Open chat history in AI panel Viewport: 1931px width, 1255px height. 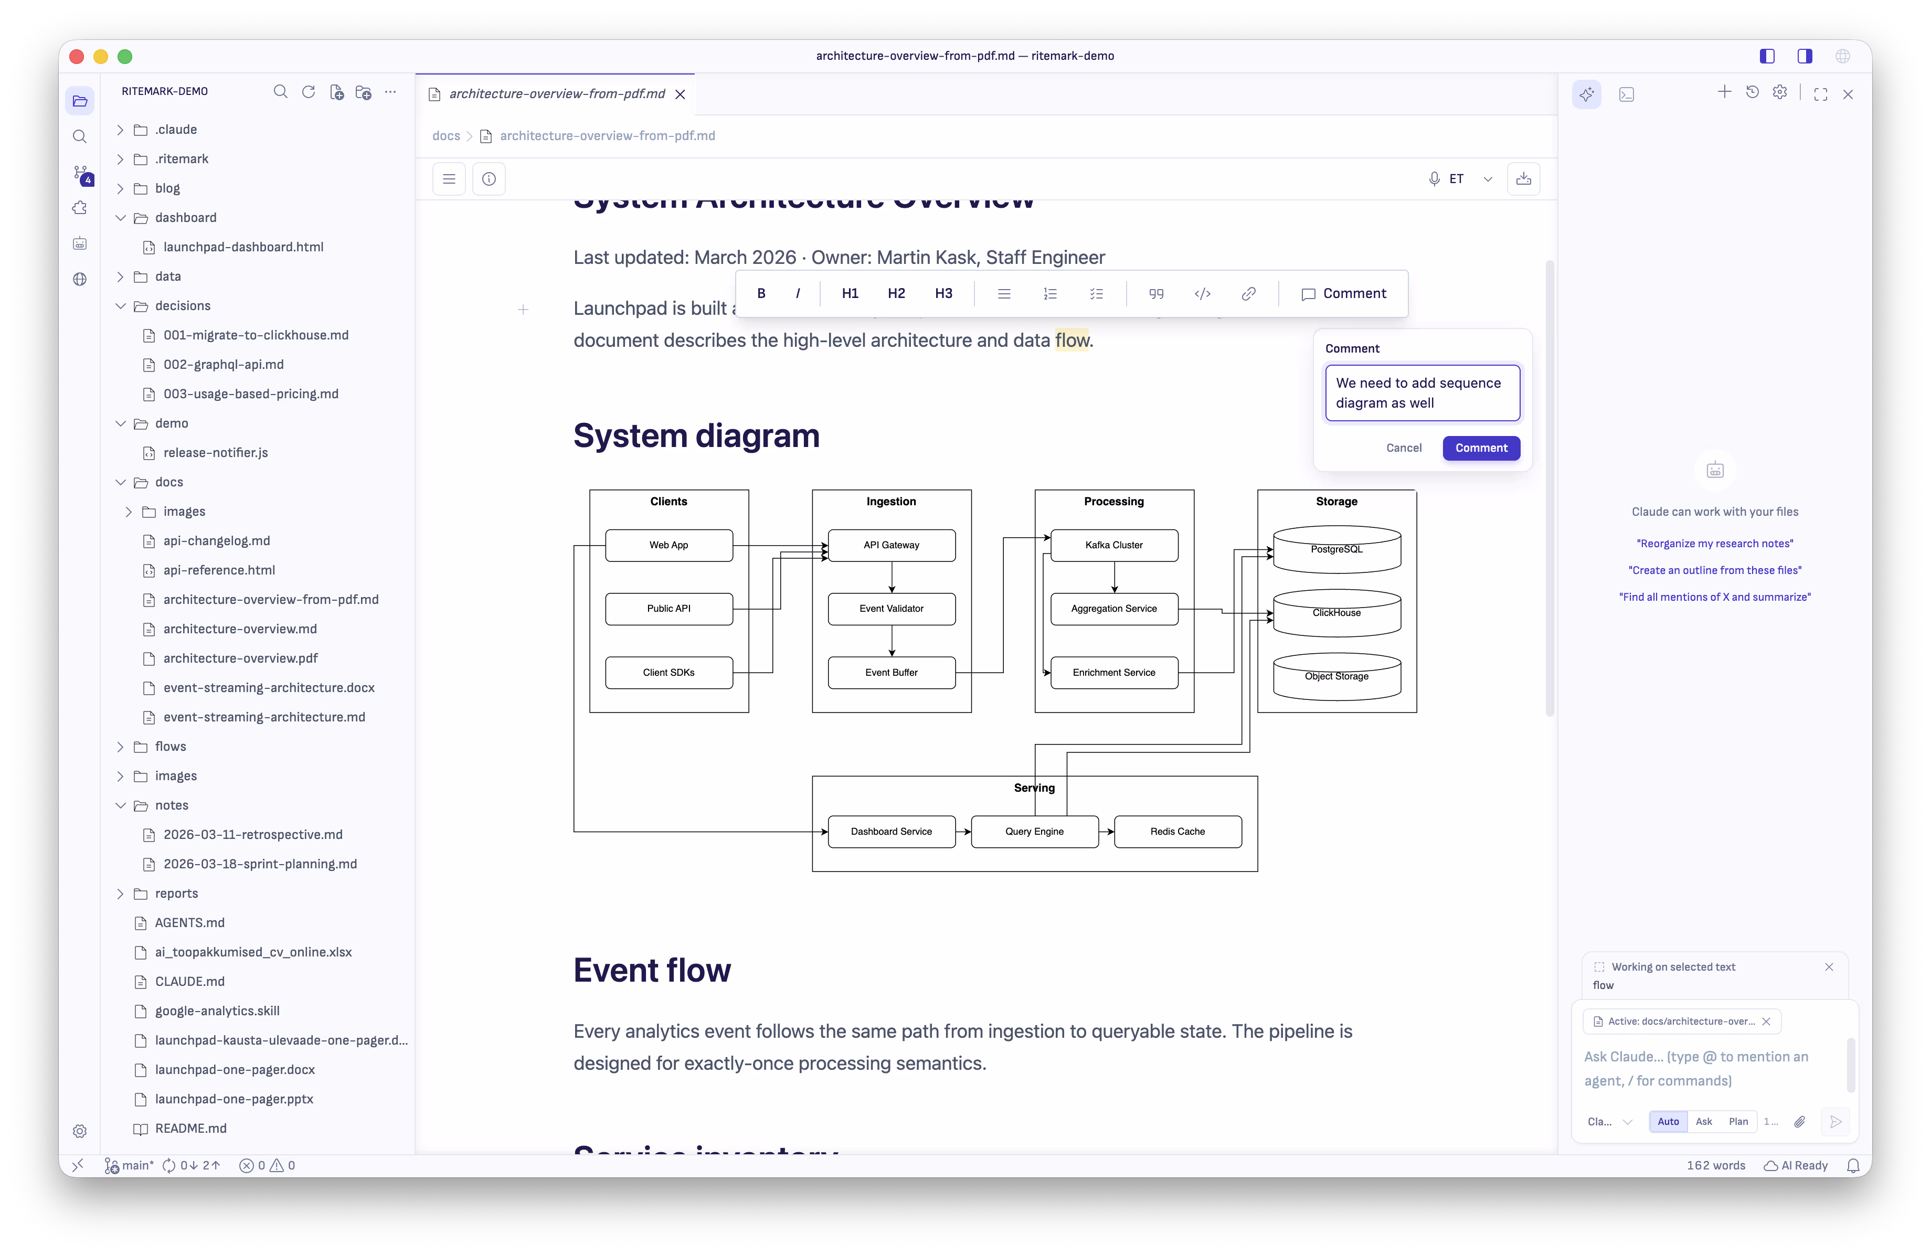(1753, 92)
